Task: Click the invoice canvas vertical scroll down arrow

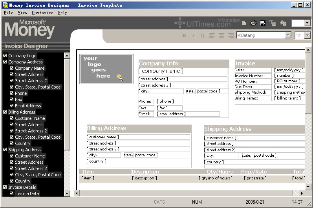Action: pos(308,187)
